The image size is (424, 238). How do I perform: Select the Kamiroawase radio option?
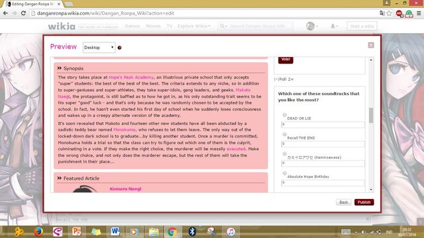(x=284, y=154)
